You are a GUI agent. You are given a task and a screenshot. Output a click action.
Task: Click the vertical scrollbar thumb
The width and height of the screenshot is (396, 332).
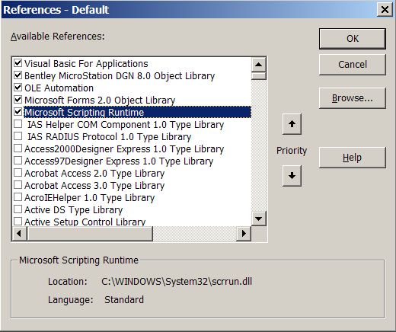point(258,76)
